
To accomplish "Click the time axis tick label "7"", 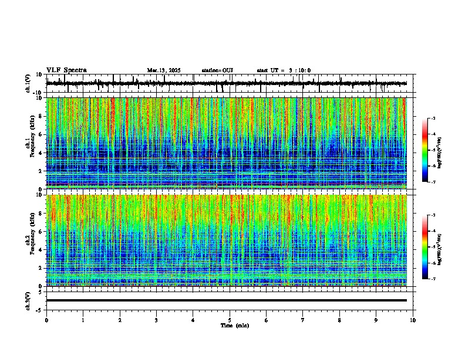I will click(x=303, y=320).
